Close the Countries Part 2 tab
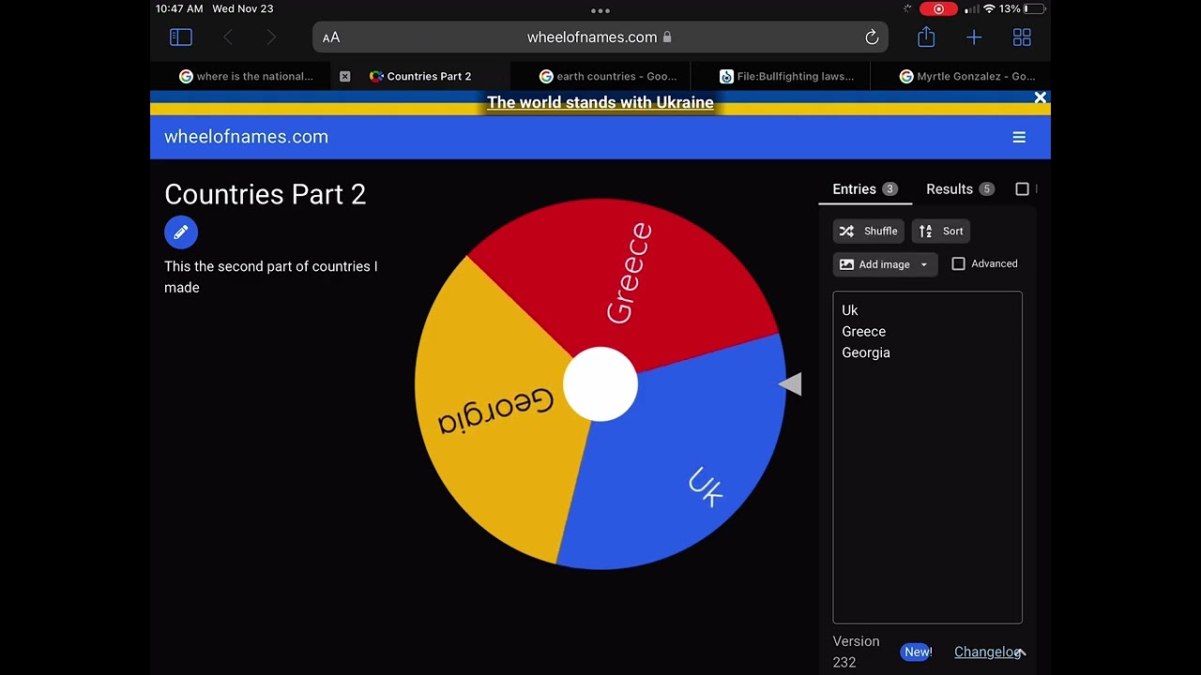Image resolution: width=1201 pixels, height=675 pixels. pos(344,76)
